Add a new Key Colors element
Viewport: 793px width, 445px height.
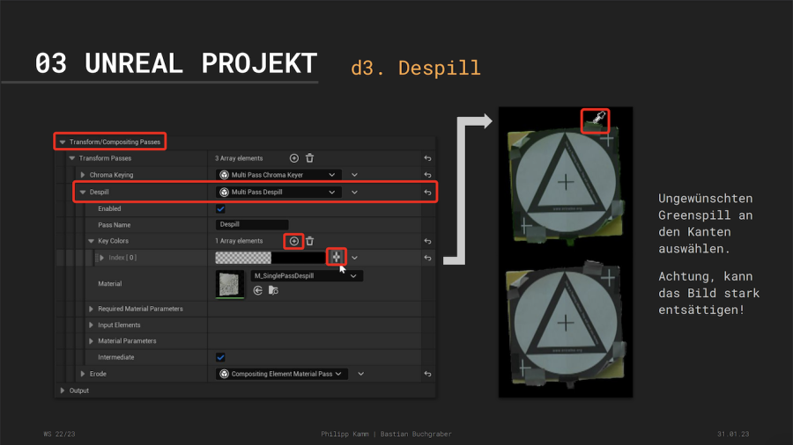tap(294, 241)
